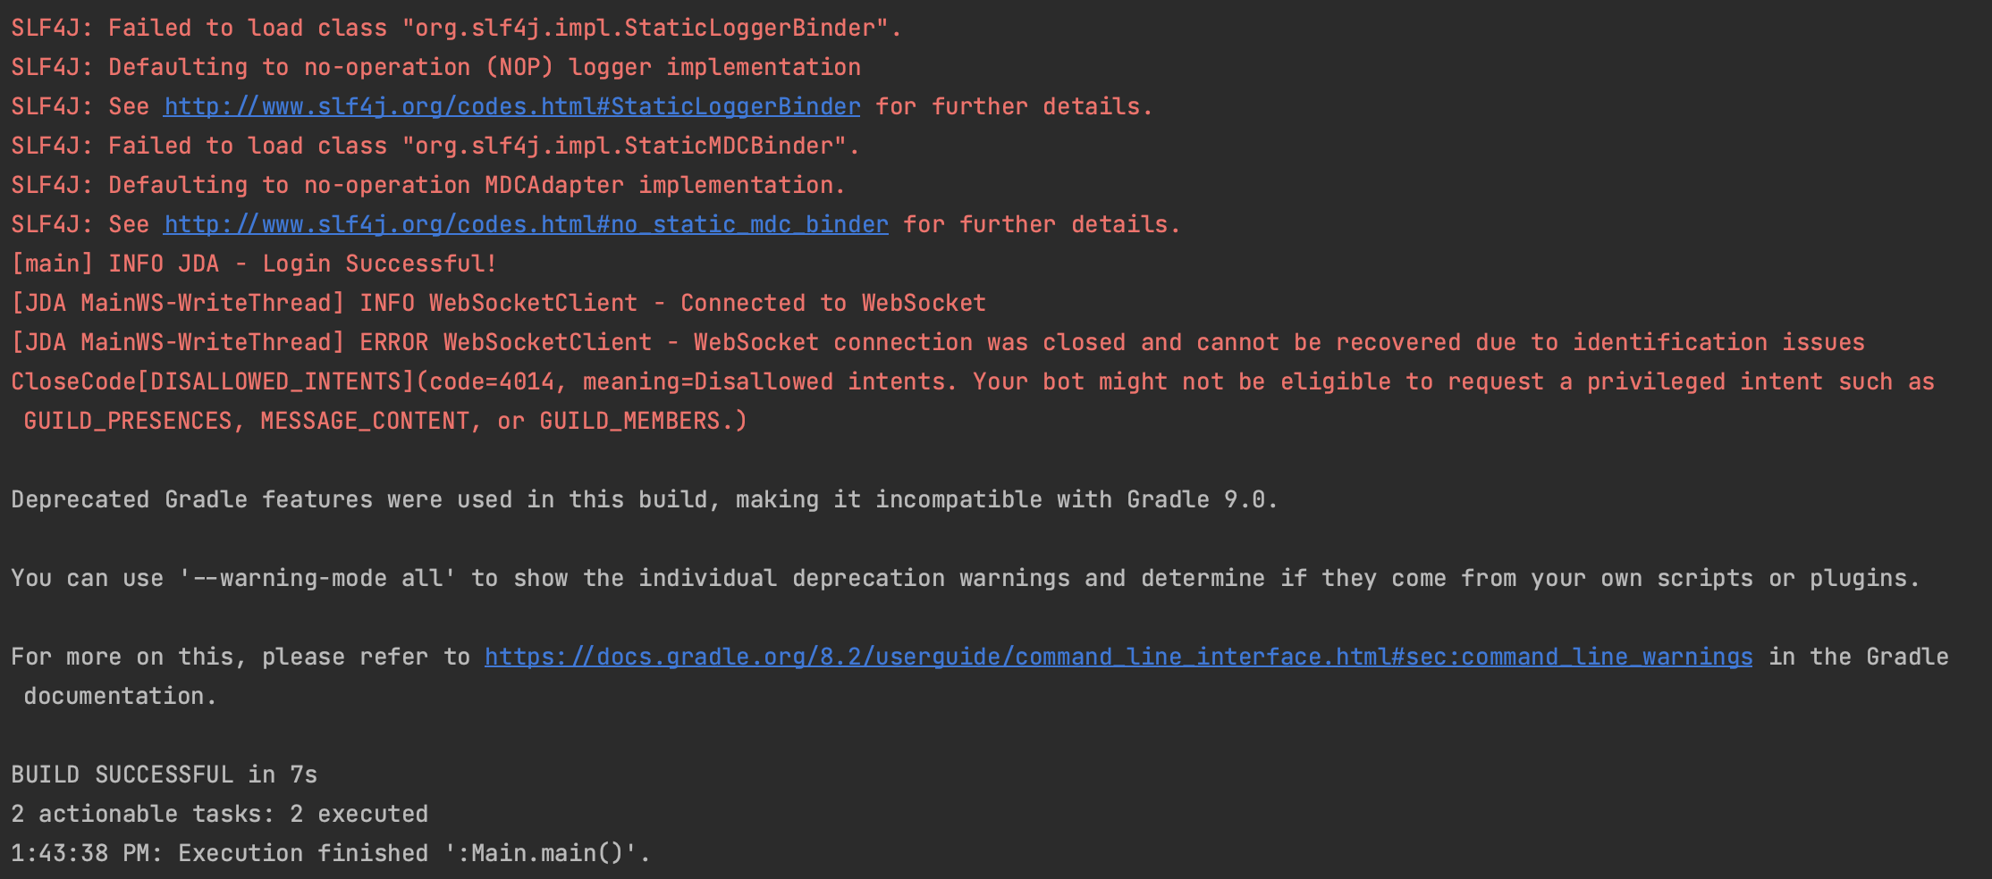Screen dimensions: 1992x879
Task: Click the word "documentation." on the wrapped line
Action: pos(120,696)
